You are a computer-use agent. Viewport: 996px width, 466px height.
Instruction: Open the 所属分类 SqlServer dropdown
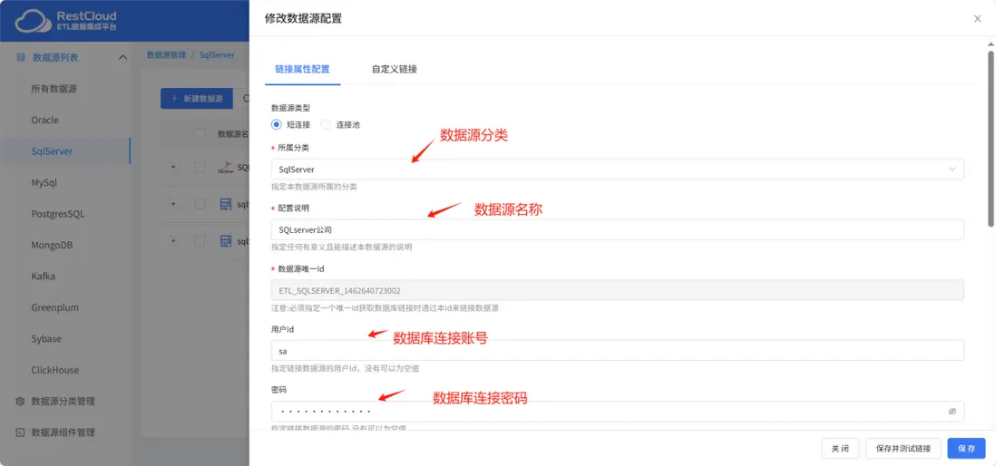(x=618, y=169)
